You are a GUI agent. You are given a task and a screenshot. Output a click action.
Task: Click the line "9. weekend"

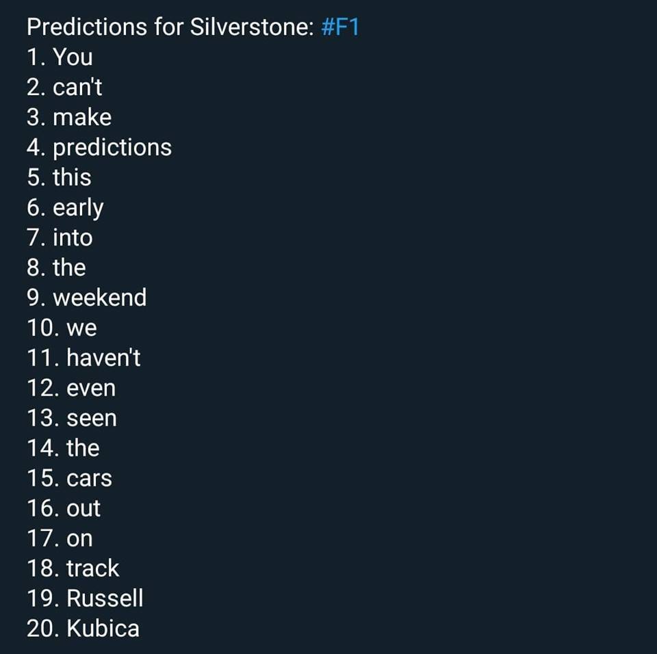[x=86, y=298]
